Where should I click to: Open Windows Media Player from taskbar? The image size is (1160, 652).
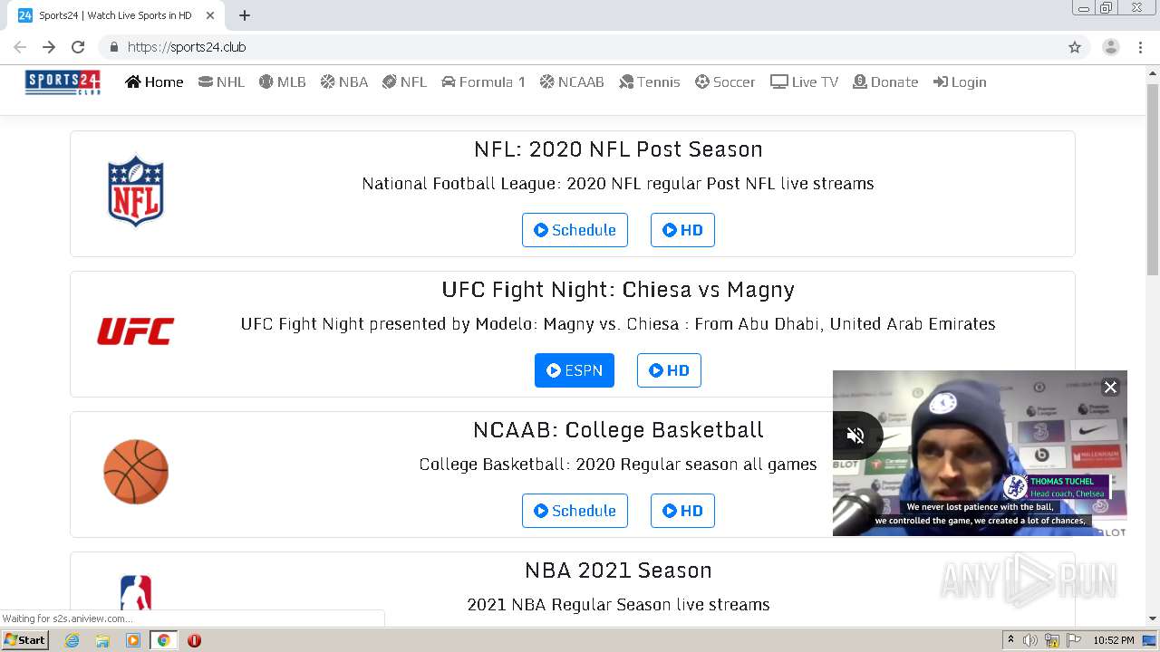point(133,640)
